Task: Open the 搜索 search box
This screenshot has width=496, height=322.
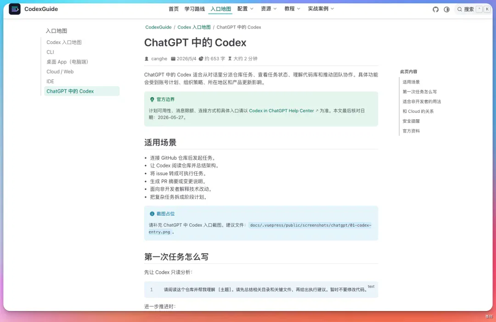Action: pyautogui.click(x=473, y=10)
